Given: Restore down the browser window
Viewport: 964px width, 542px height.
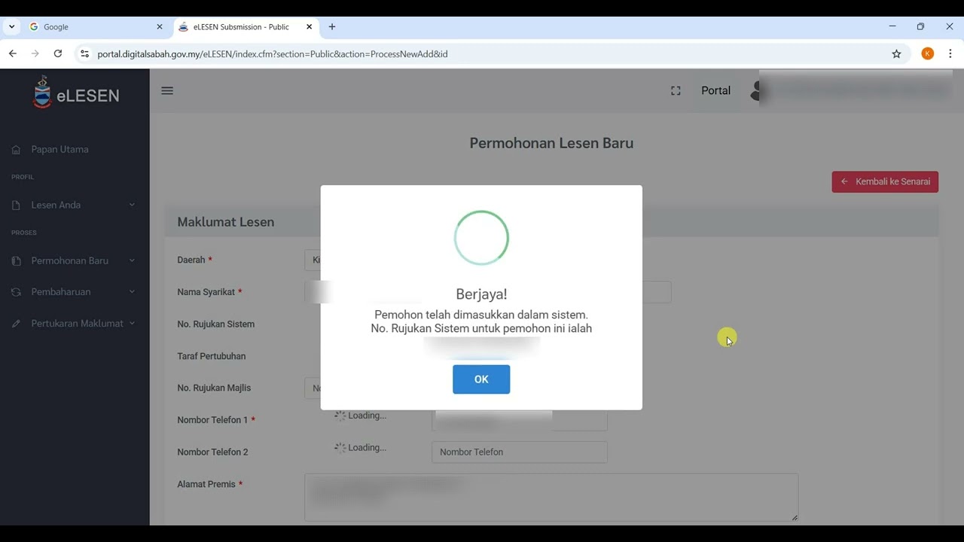Looking at the screenshot, I should [920, 26].
